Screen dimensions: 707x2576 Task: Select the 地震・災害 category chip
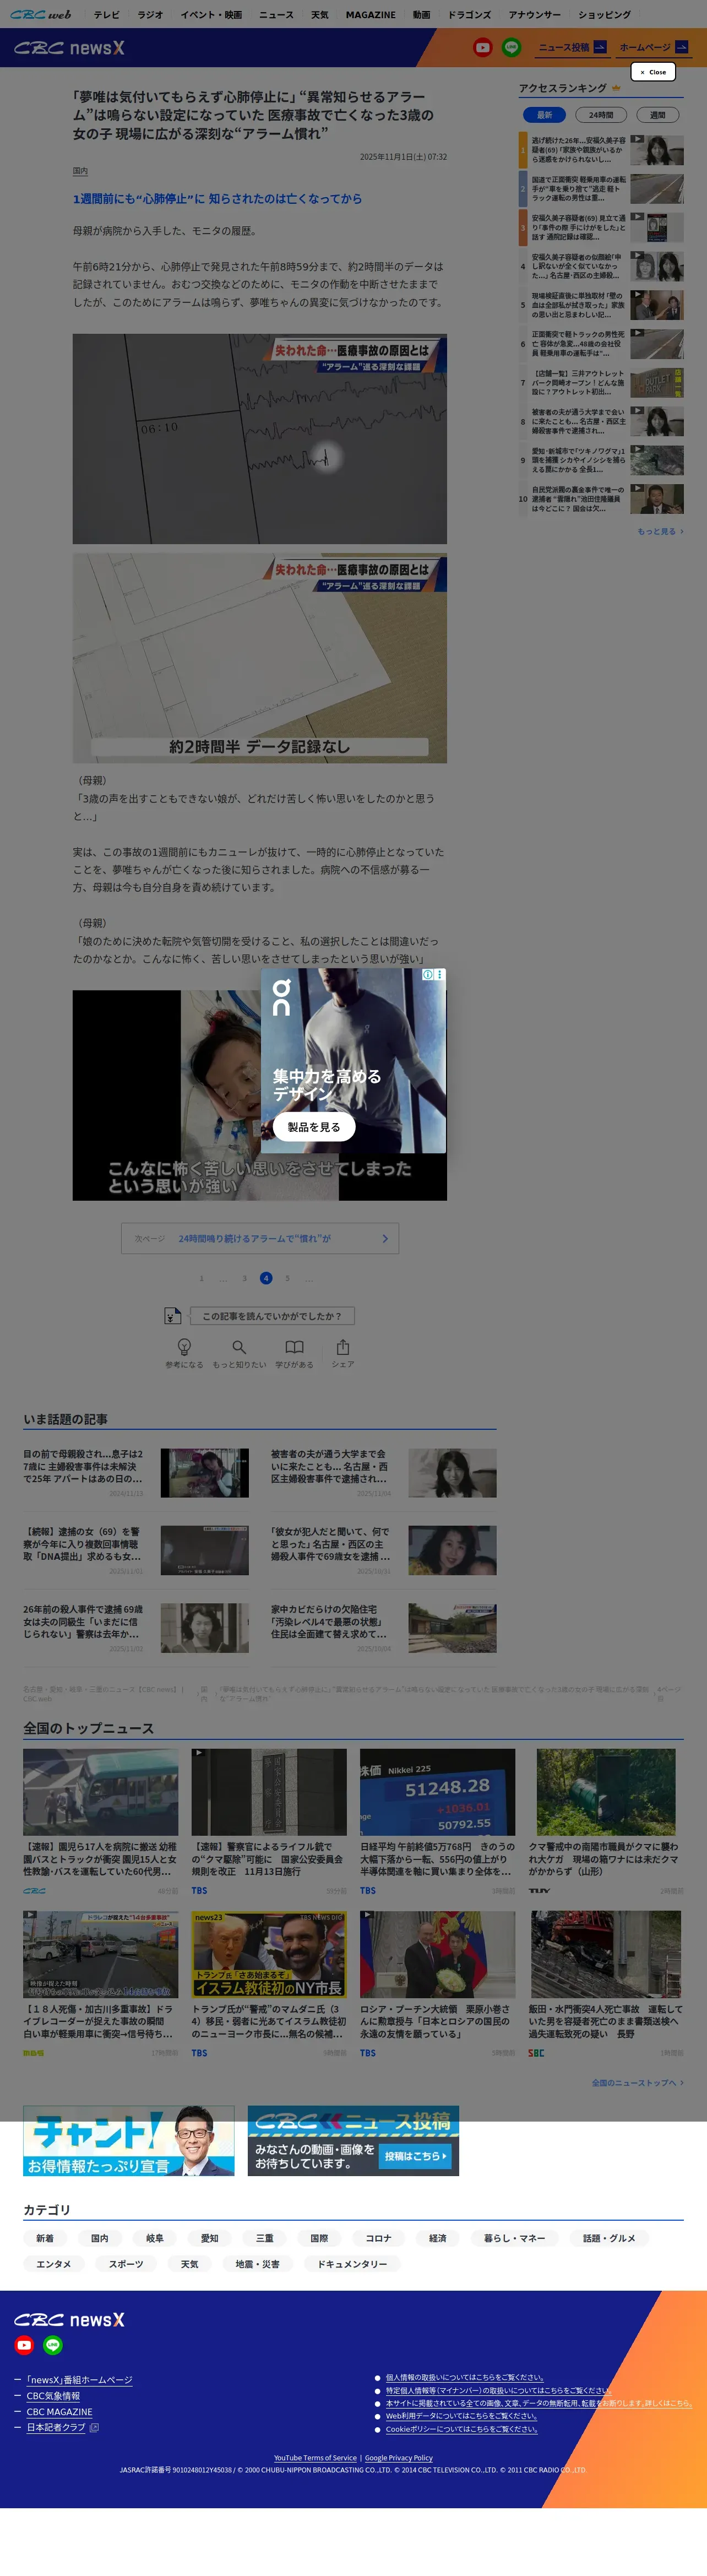click(257, 2264)
